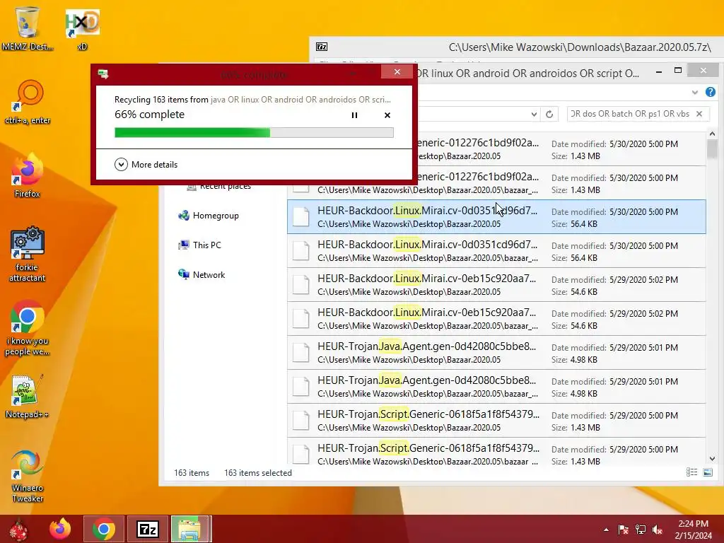Click the 7-Zip window path title Bazaar.2020.05.7z

click(x=580, y=47)
